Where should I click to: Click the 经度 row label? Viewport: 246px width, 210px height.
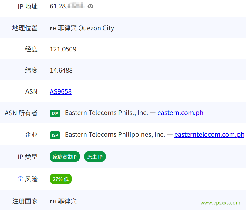point(31,49)
